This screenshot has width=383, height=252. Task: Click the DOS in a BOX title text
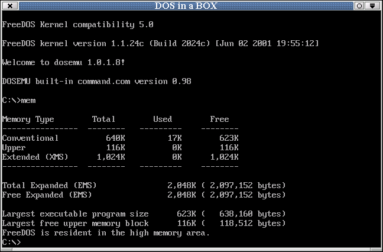click(186, 6)
